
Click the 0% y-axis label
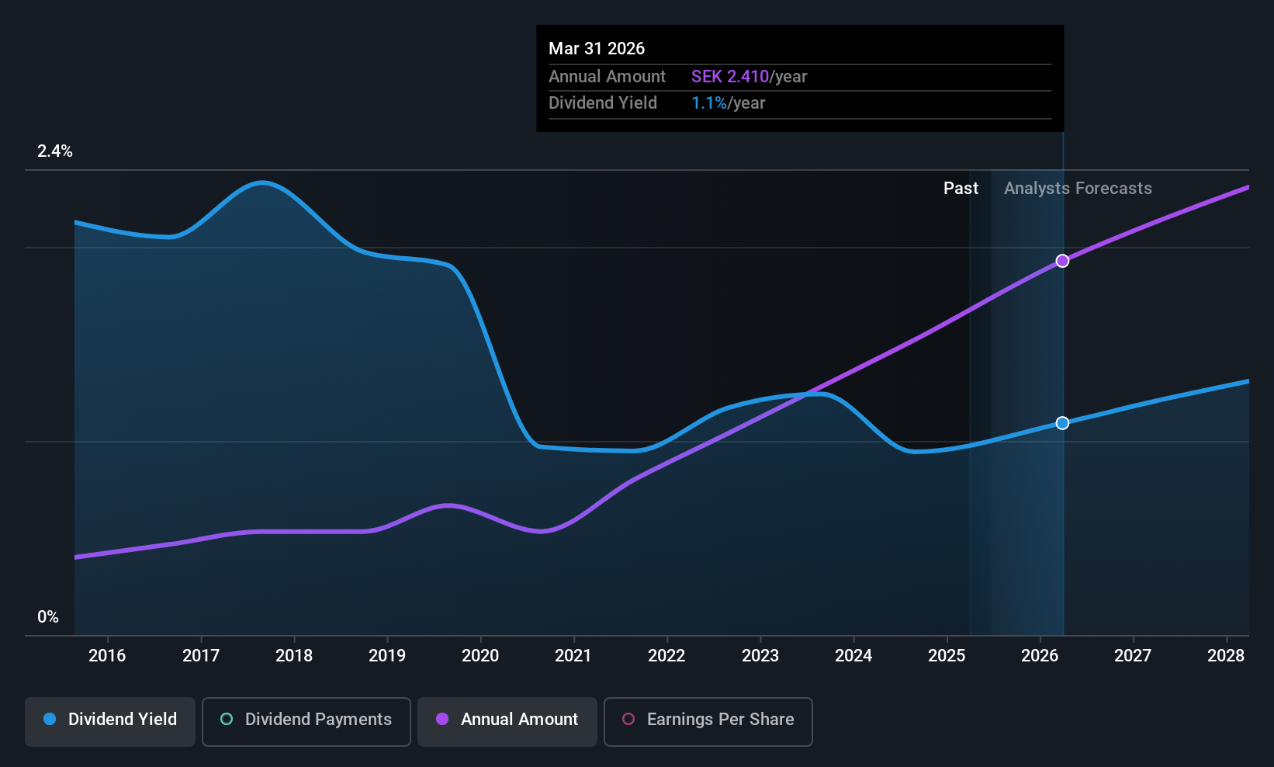[x=48, y=617]
